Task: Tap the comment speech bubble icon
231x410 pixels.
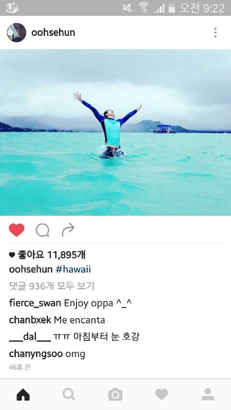Action: 43,230
